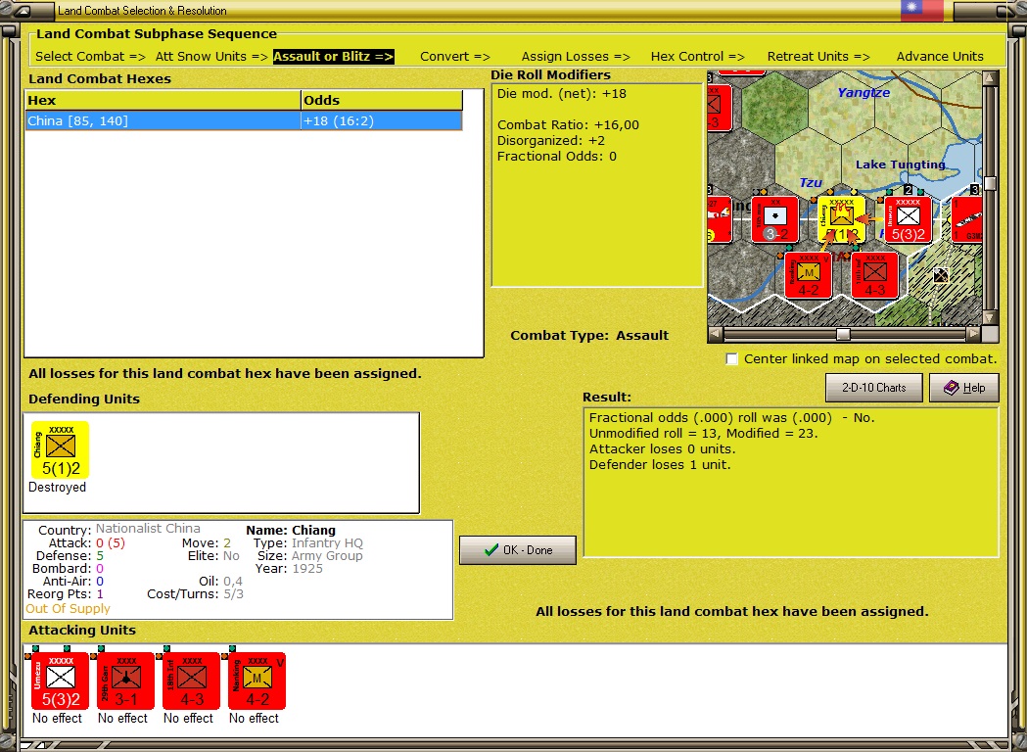Select the Umezu attacking unit counter
This screenshot has width=1027, height=752.
click(60, 681)
